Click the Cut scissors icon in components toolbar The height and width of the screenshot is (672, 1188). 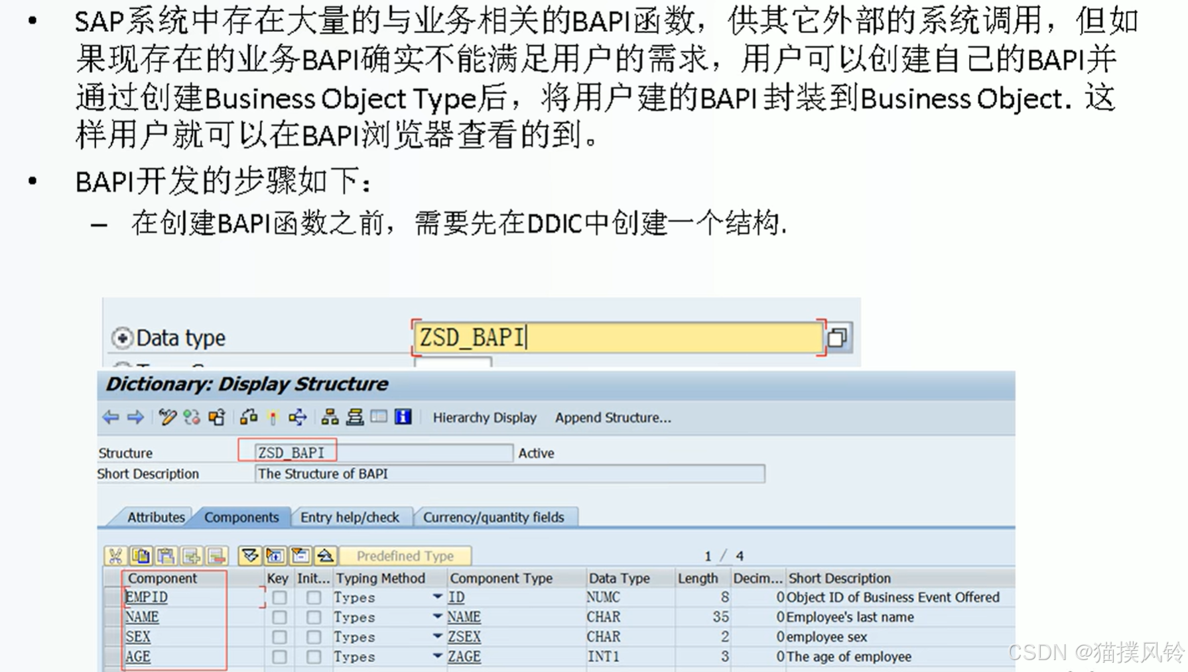click(115, 556)
